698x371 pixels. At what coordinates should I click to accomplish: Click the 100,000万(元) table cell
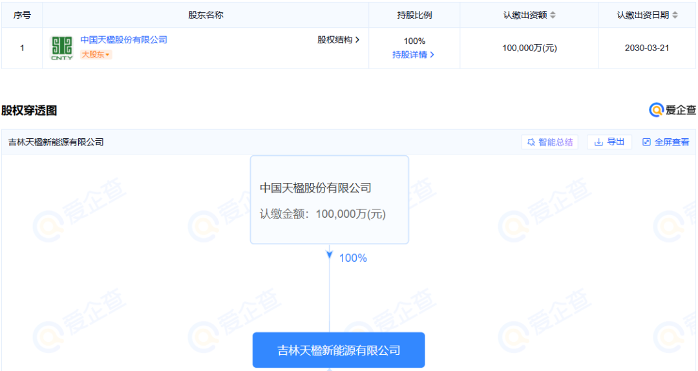tap(529, 48)
